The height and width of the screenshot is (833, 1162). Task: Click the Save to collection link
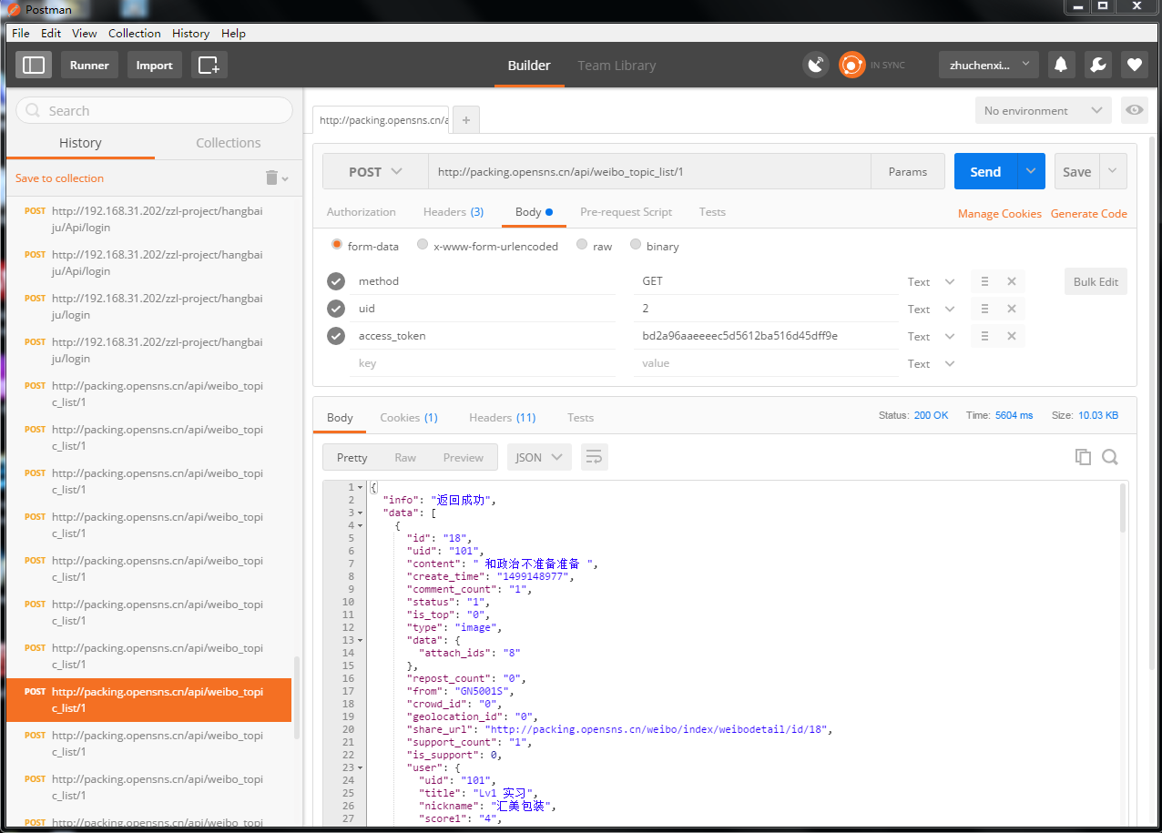(59, 178)
